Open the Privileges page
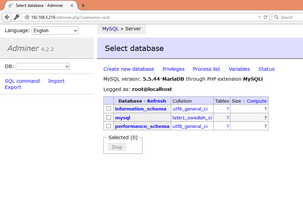The width and height of the screenshot is (303, 200). (x=174, y=69)
